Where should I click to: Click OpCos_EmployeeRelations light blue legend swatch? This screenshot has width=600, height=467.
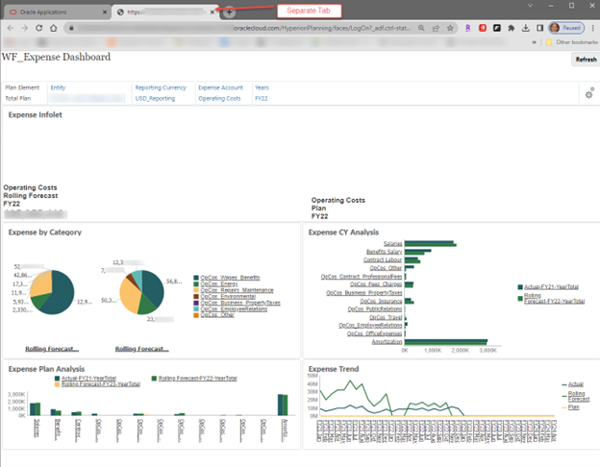(x=196, y=309)
